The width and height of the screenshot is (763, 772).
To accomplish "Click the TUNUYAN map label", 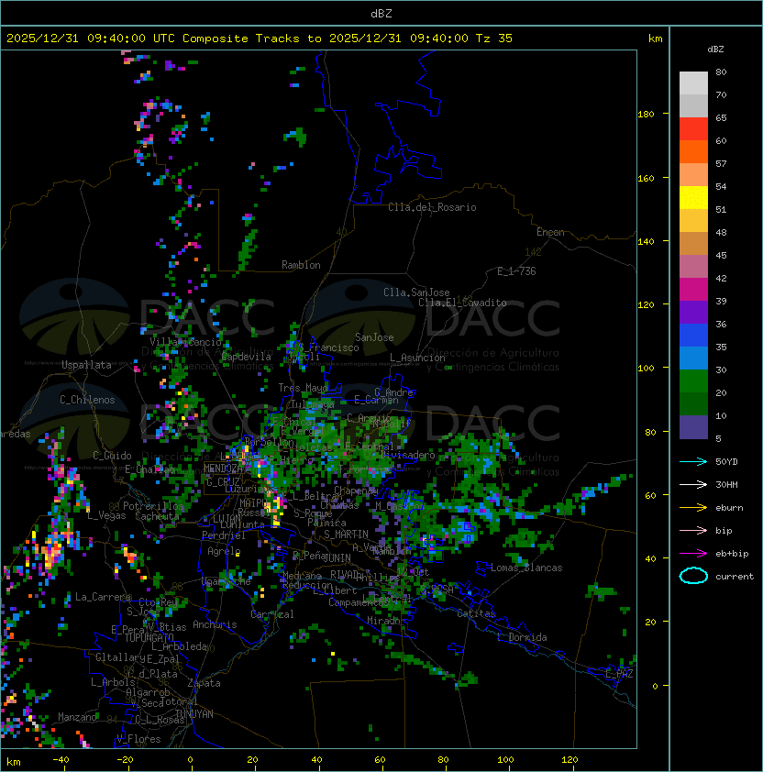I will (194, 714).
